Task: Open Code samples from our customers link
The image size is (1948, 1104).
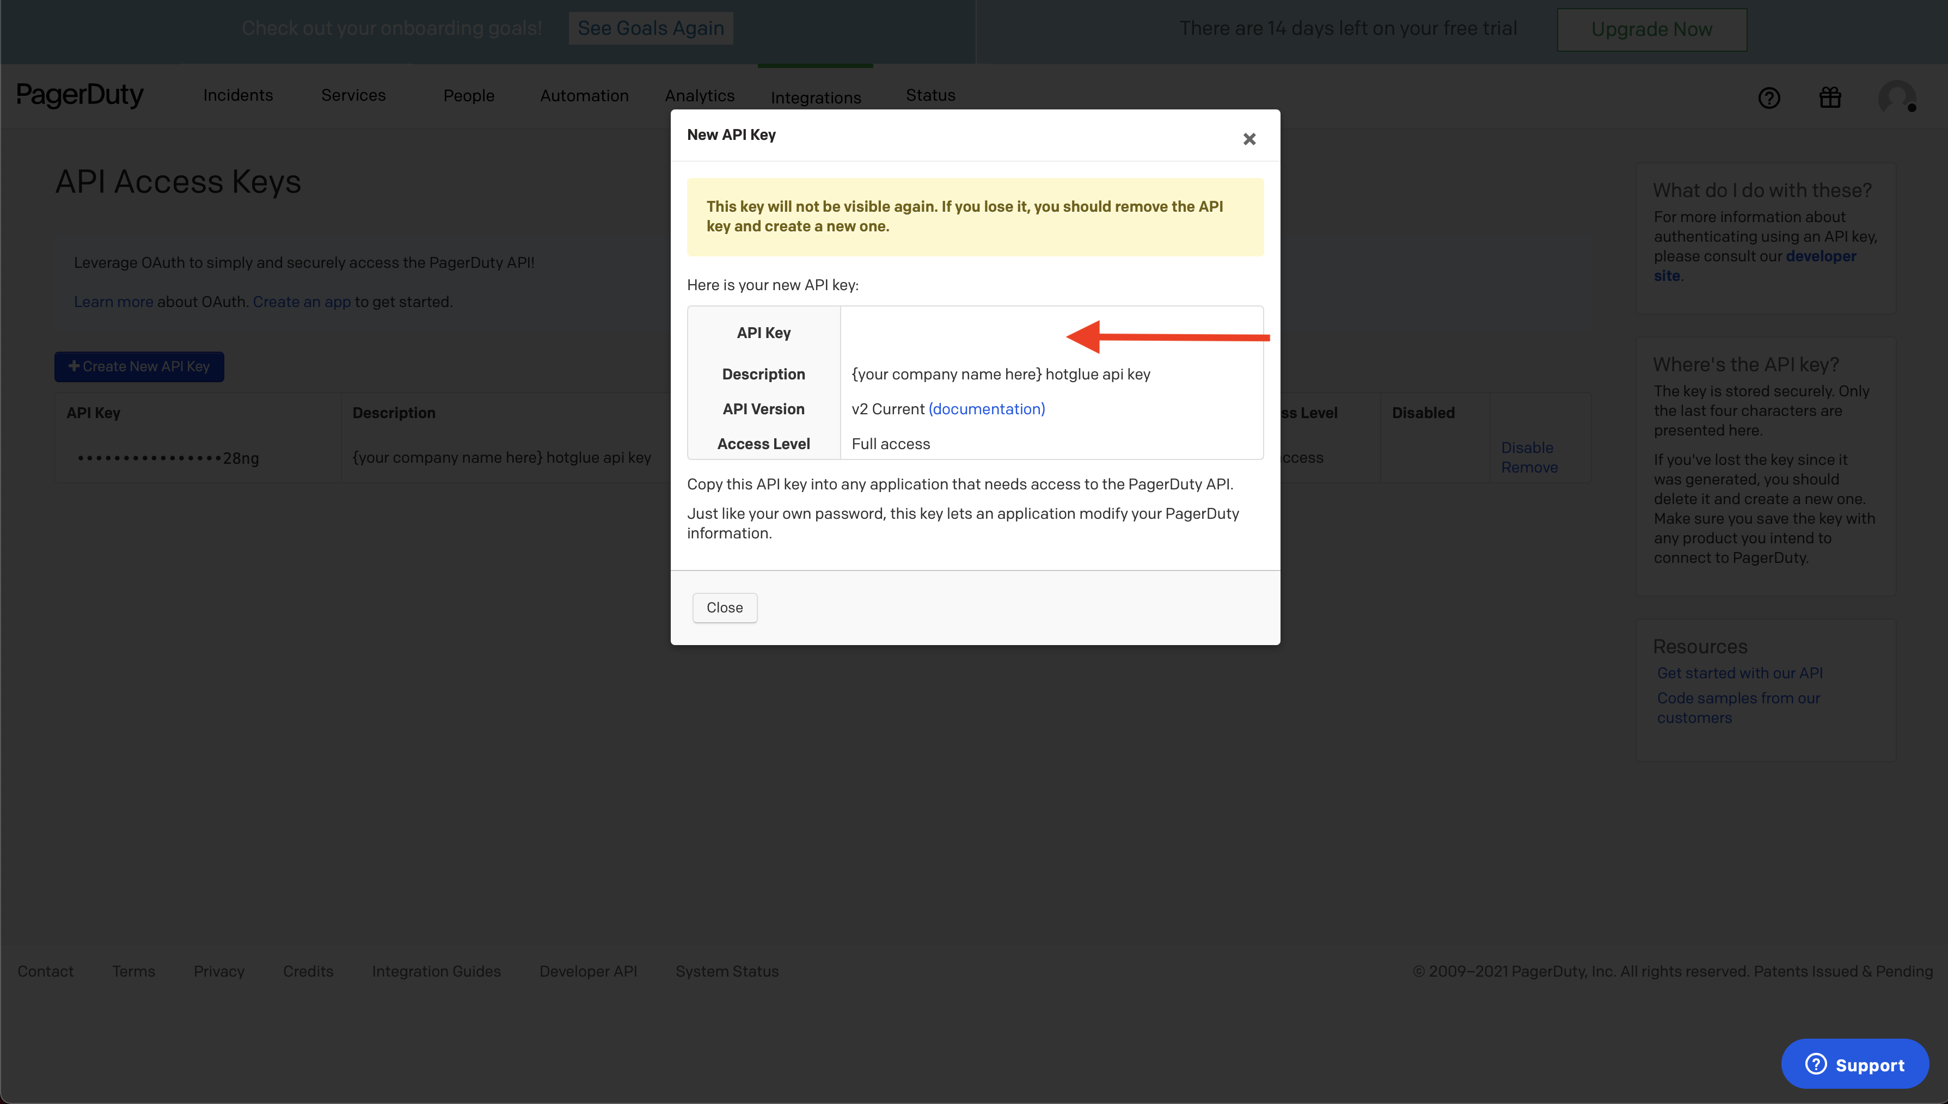Action: 1738,708
